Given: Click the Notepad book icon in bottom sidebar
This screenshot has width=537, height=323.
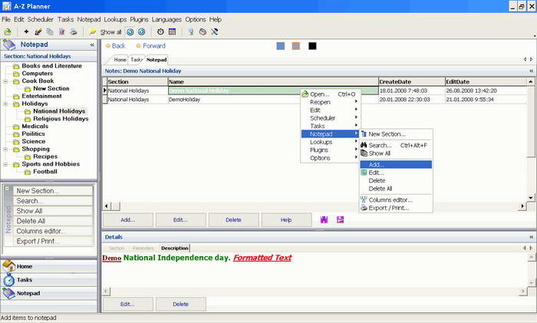Looking at the screenshot, I should click(x=9, y=293).
